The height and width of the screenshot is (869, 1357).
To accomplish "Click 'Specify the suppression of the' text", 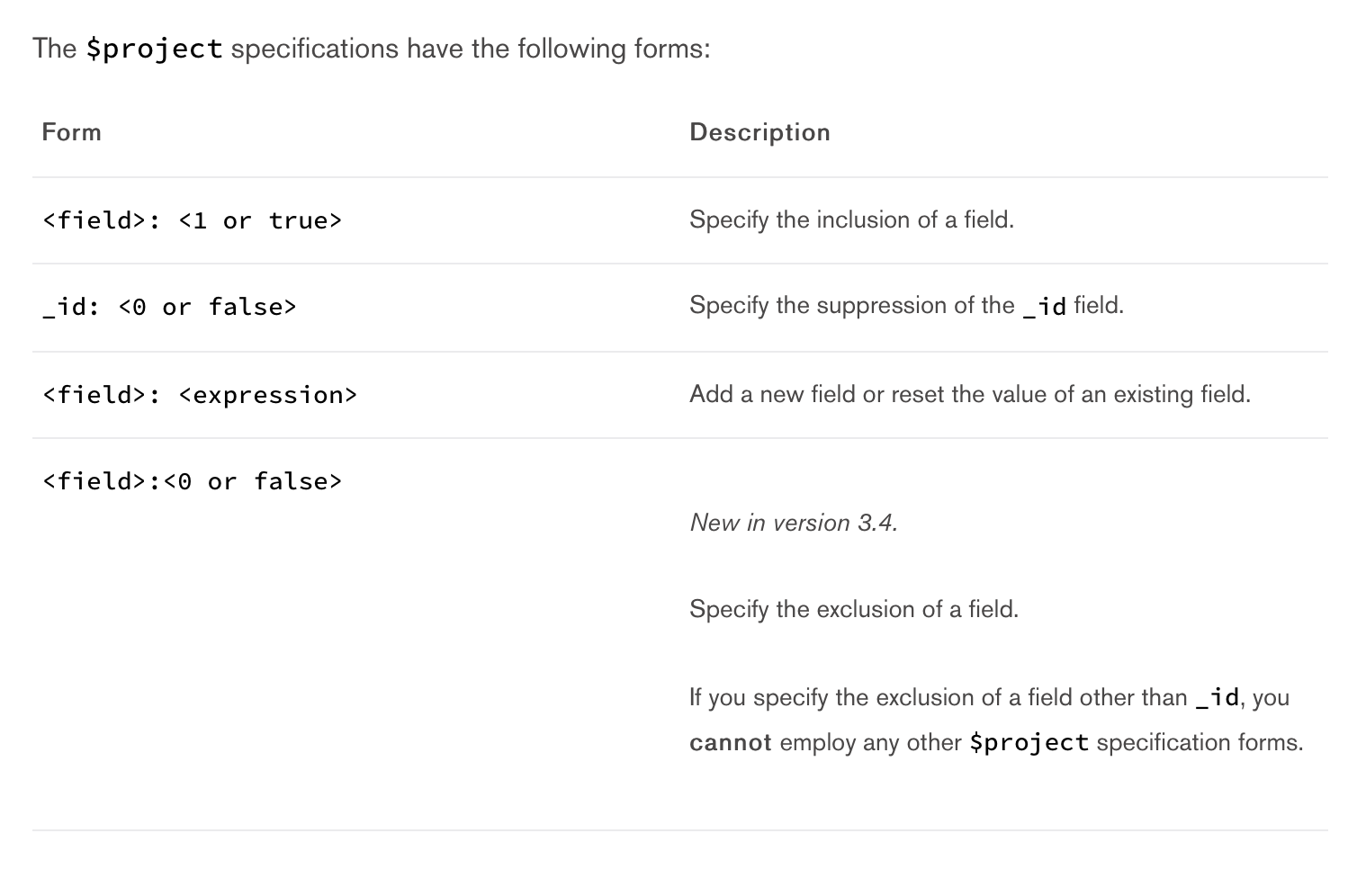I will pos(852,306).
